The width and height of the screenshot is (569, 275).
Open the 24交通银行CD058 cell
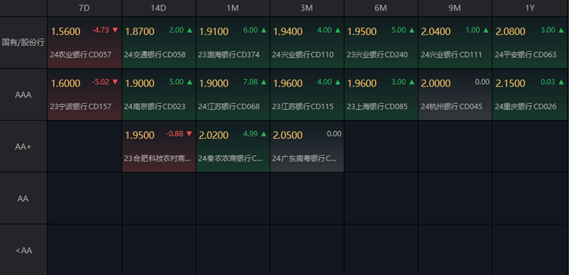(159, 43)
